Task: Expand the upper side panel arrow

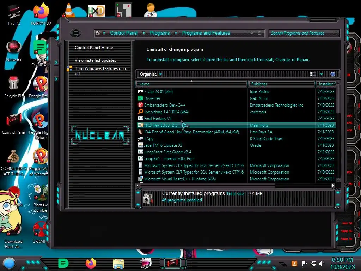Action: coord(56,62)
